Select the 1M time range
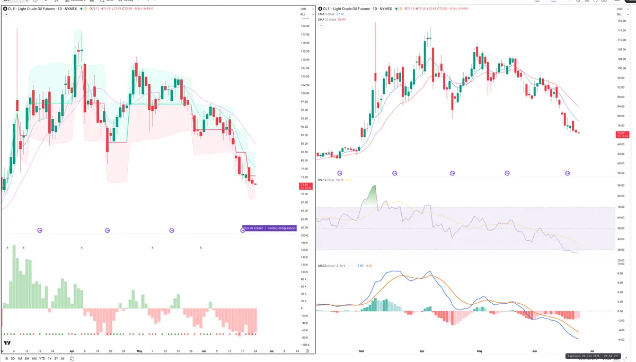 (x=20, y=359)
